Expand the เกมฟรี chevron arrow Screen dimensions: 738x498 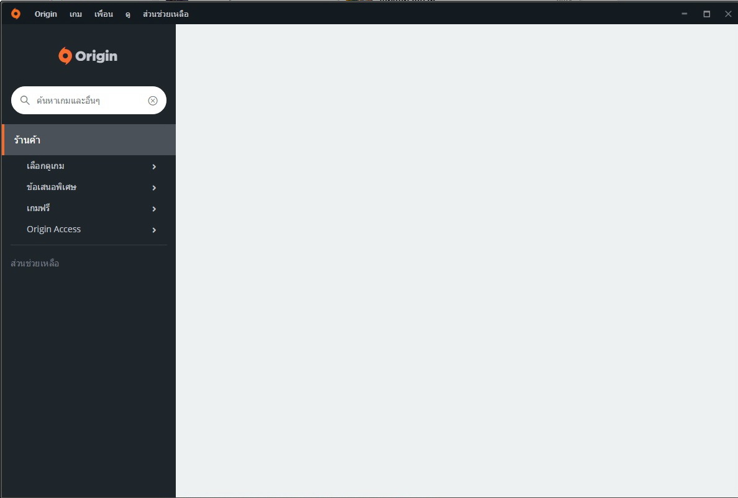pyautogui.click(x=154, y=209)
